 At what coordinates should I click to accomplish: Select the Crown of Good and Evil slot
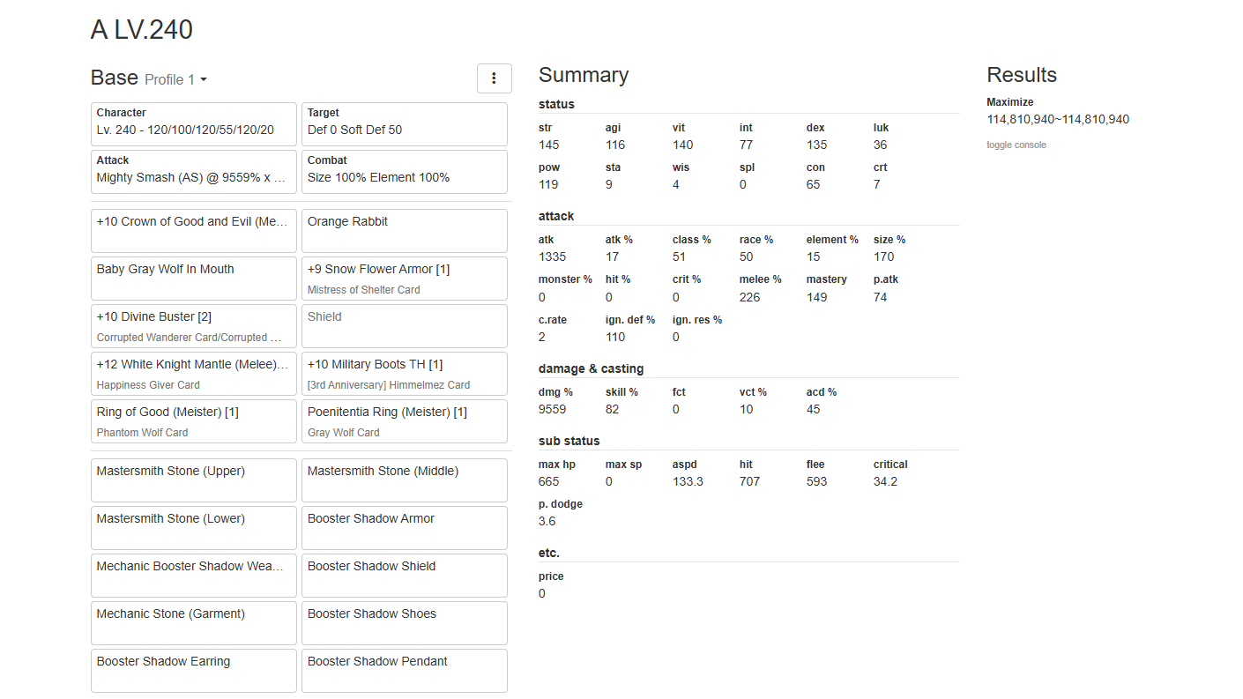193,231
